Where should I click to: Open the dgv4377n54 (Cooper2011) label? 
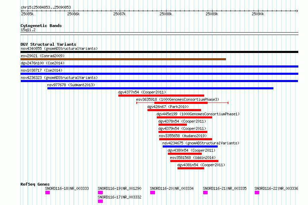pyautogui.click(x=142, y=92)
